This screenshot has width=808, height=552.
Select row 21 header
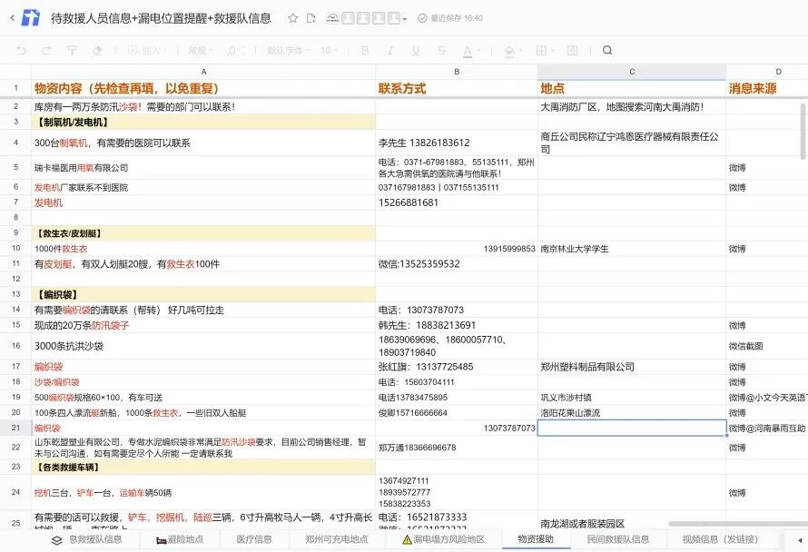click(x=15, y=428)
